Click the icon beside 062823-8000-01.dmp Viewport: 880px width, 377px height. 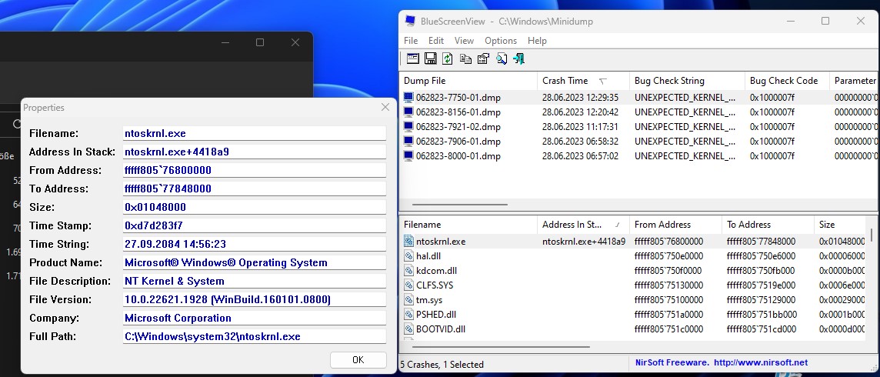[x=408, y=155]
